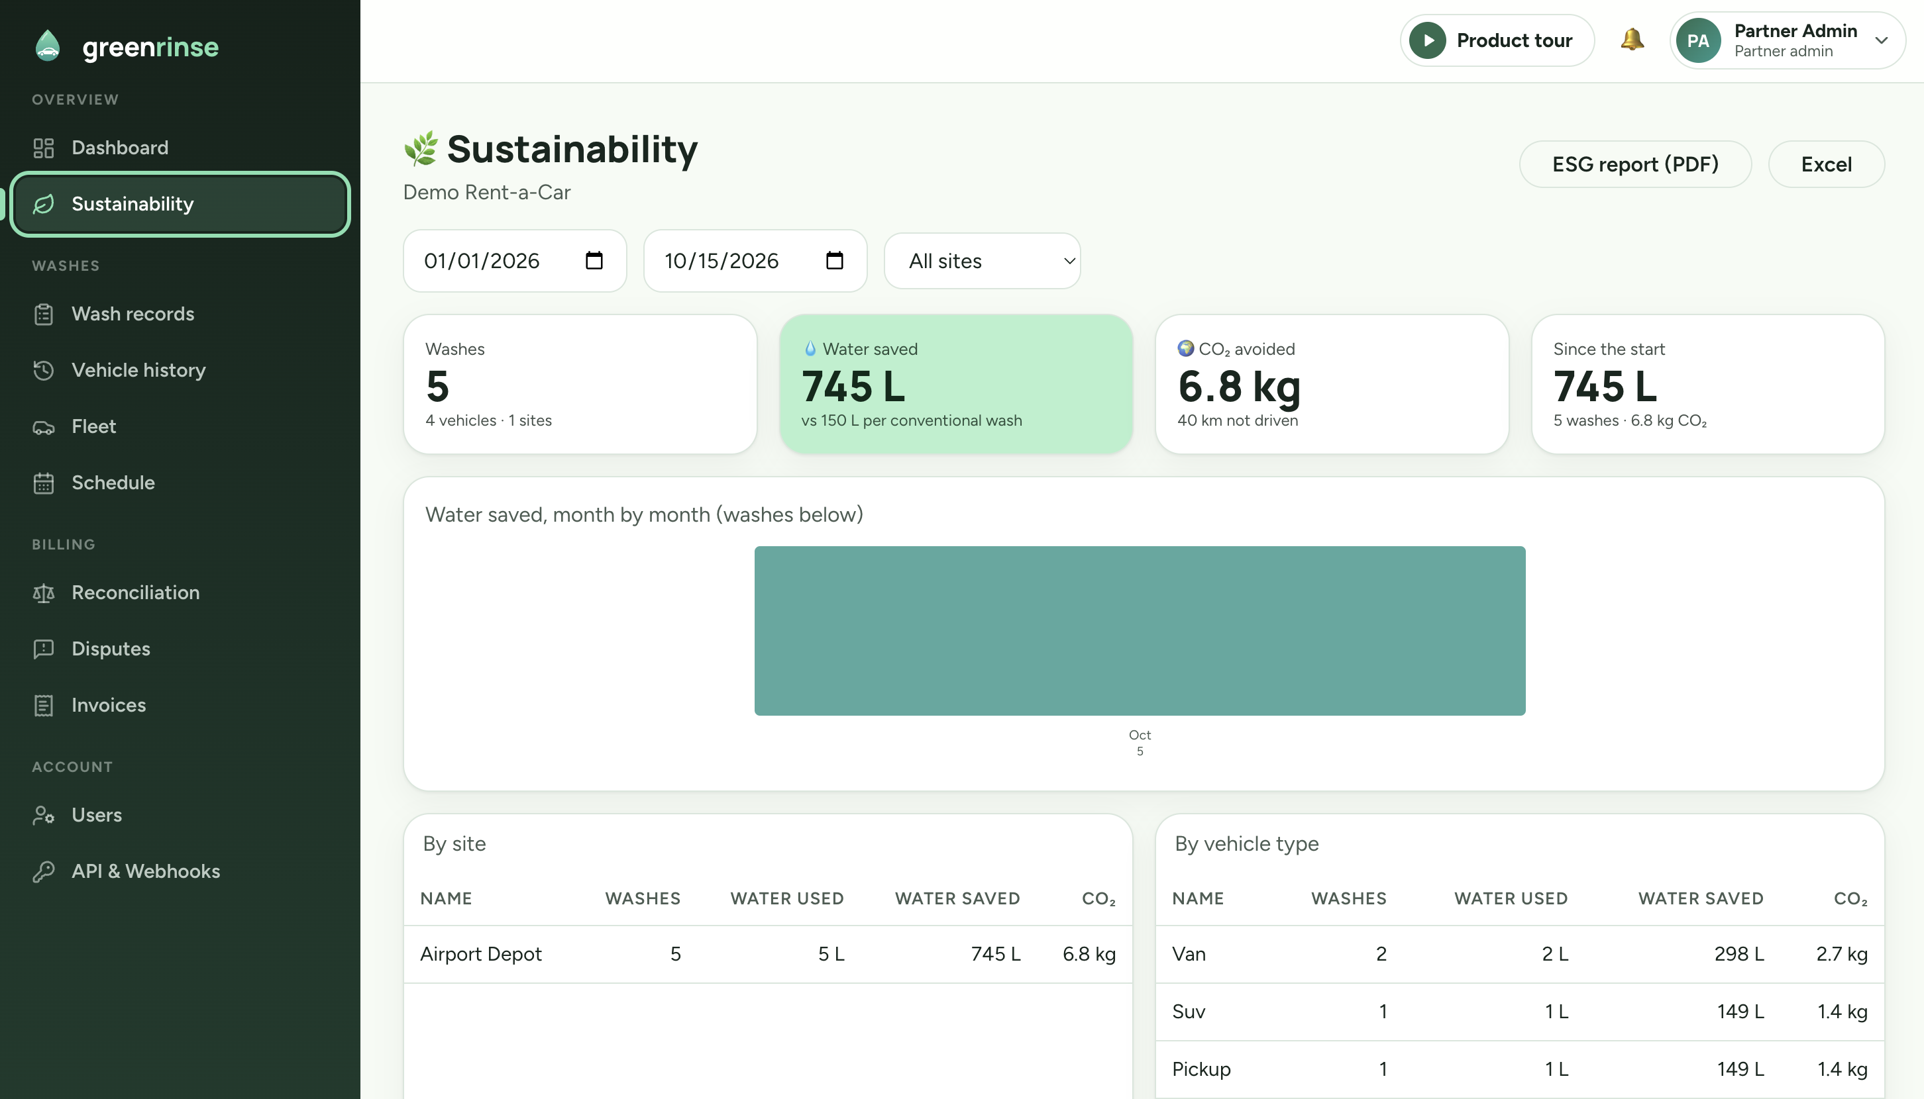Click the Users people icon
This screenshot has width=1924, height=1099.
44,815
